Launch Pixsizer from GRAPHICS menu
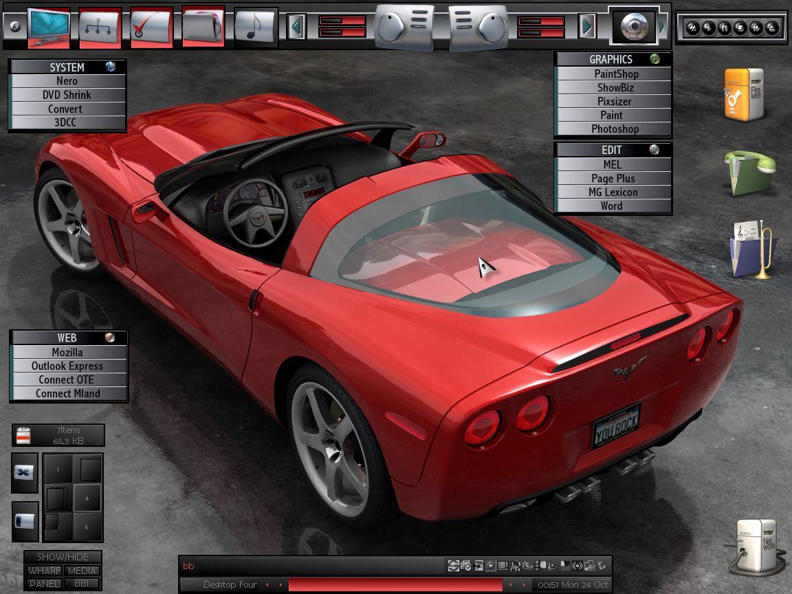 614,101
